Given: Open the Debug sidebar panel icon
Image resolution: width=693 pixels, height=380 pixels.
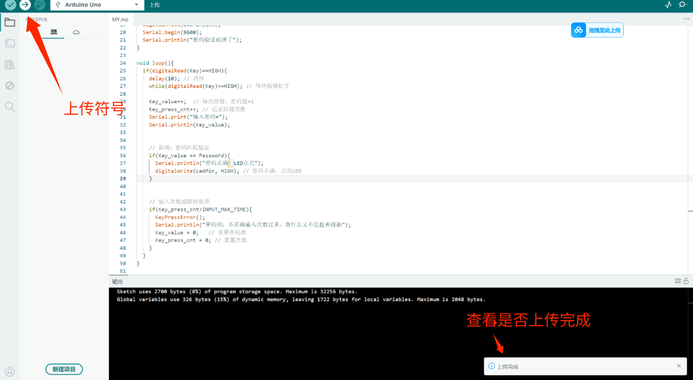Looking at the screenshot, I should (x=10, y=86).
